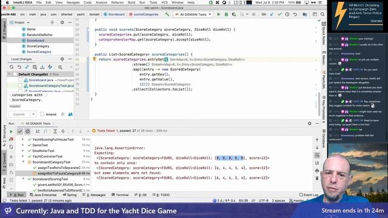Open the VCS menu
388x218 pixels.
click(164, 2)
